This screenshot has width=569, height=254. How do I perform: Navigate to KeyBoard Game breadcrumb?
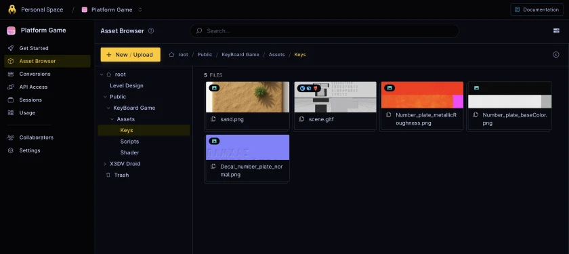240,55
